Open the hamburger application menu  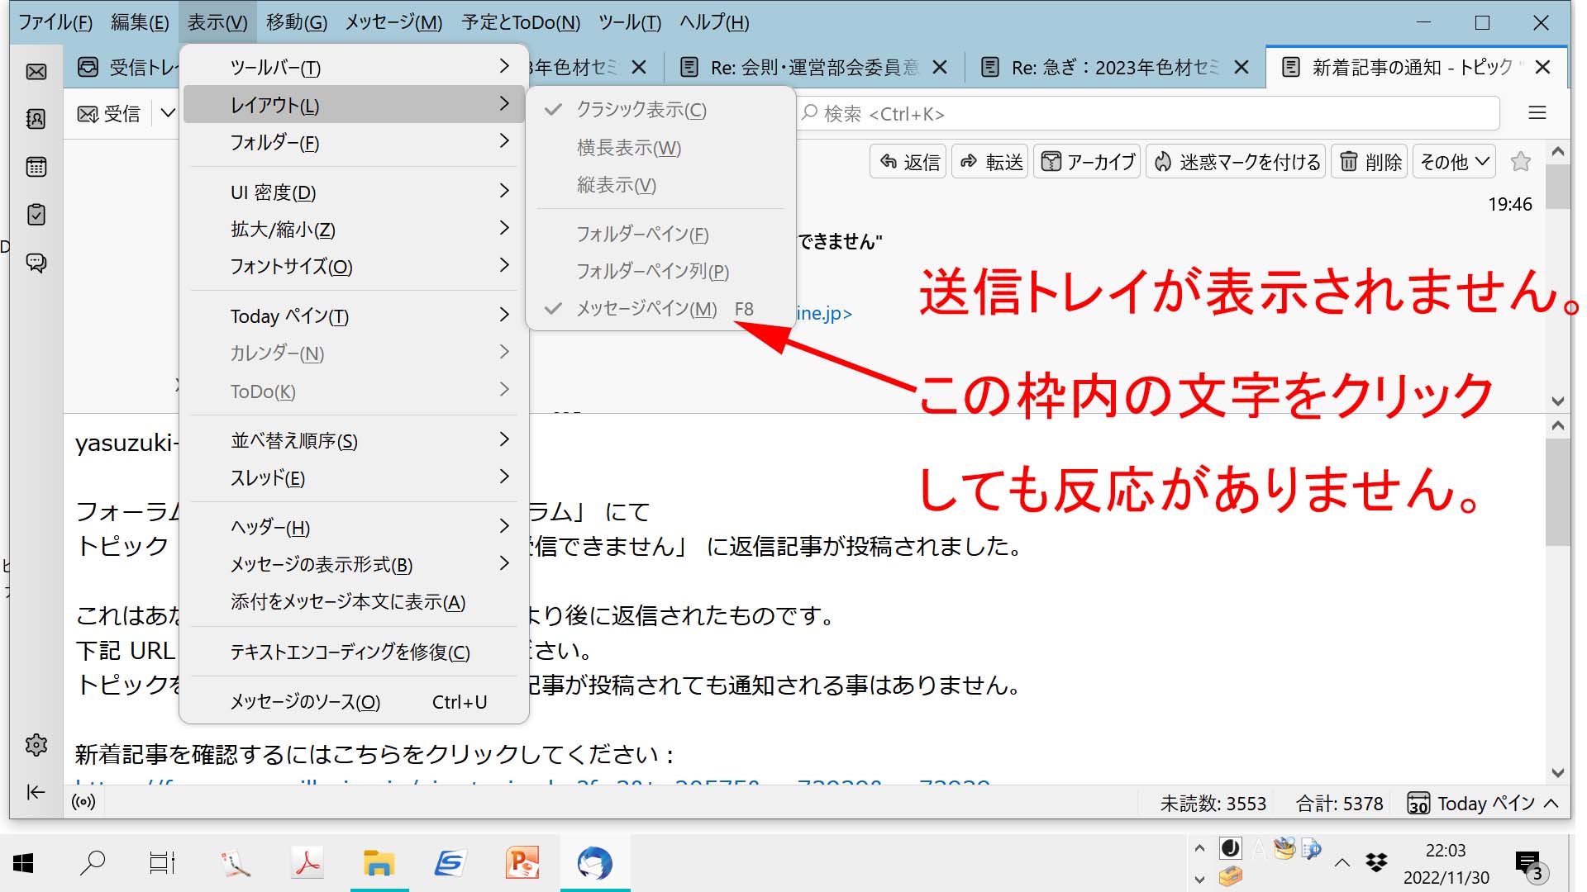click(1537, 113)
